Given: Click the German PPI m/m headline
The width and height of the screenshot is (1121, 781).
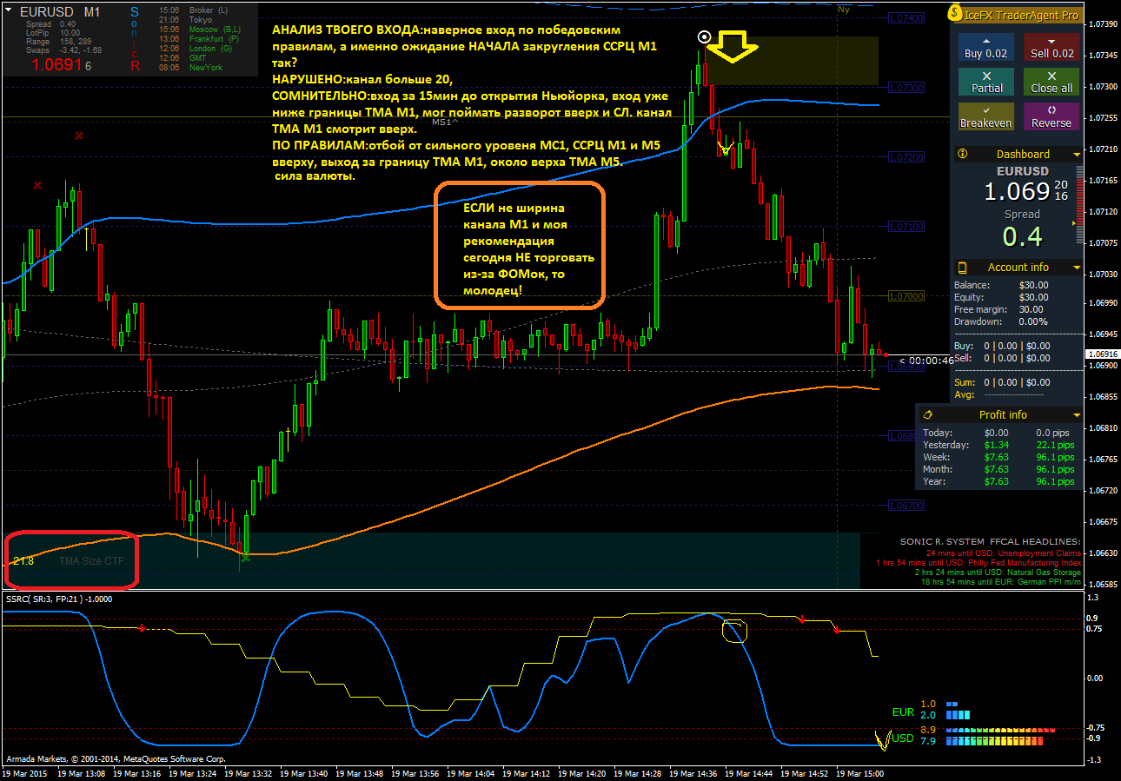Looking at the screenshot, I should click(x=1001, y=582).
